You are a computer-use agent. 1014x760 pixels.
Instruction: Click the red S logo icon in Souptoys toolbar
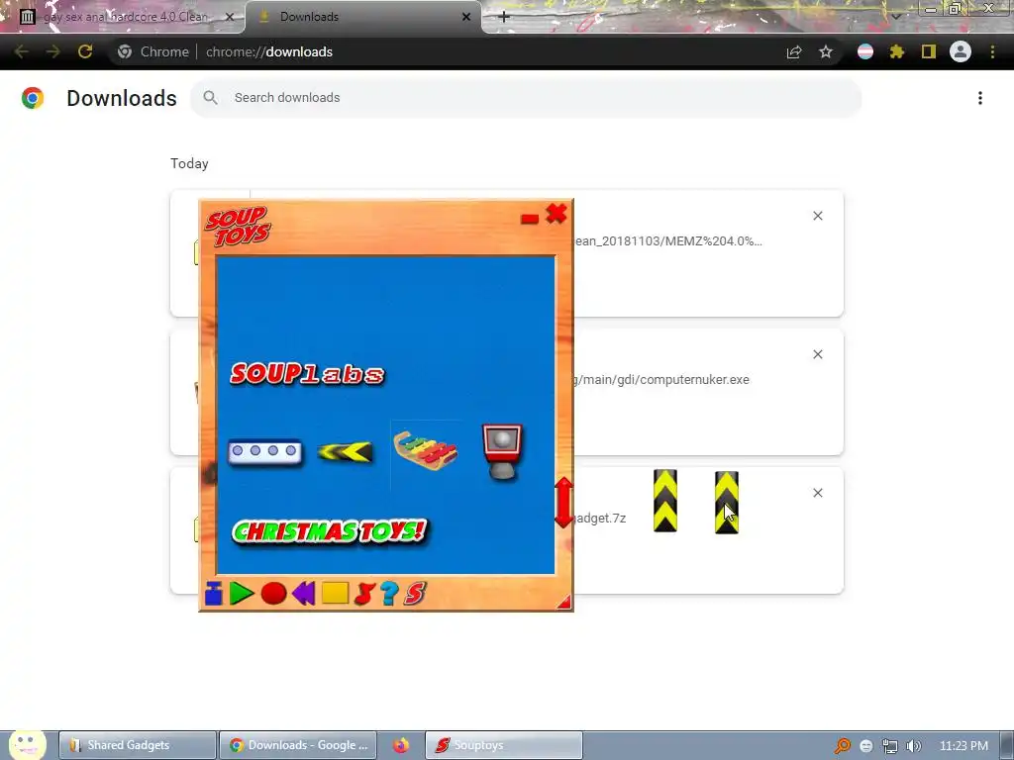click(415, 594)
